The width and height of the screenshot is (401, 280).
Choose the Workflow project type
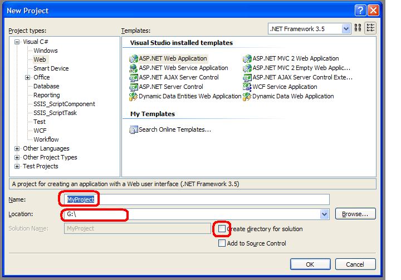[x=46, y=140]
